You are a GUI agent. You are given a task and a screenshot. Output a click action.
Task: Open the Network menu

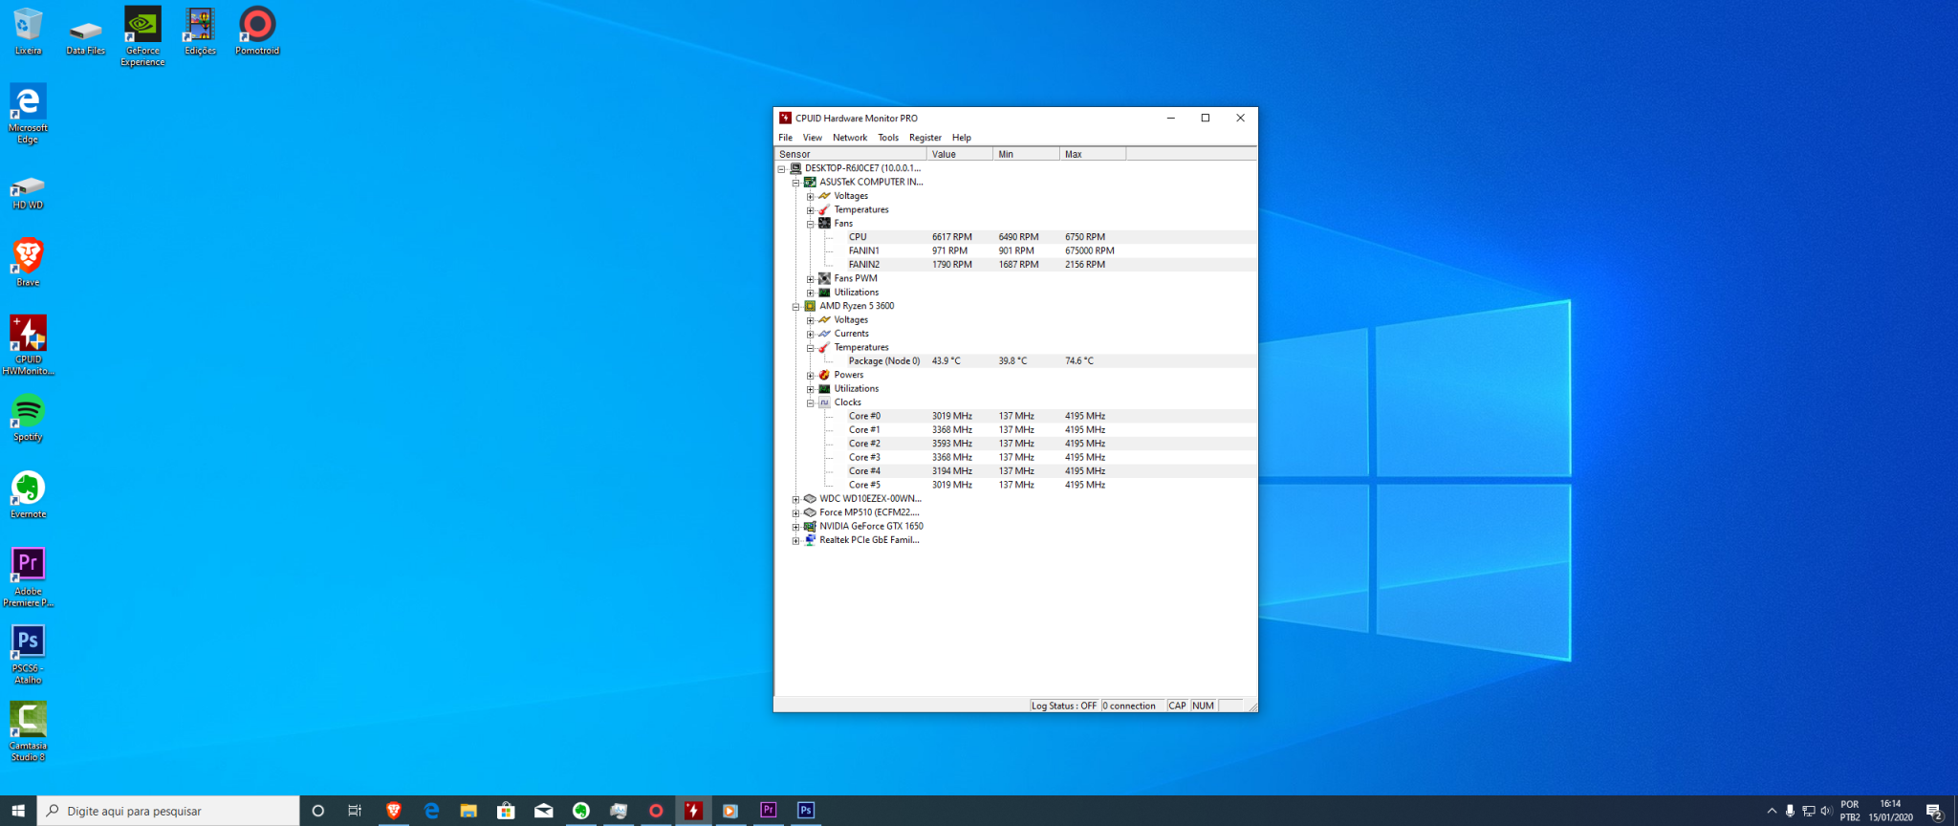850,138
